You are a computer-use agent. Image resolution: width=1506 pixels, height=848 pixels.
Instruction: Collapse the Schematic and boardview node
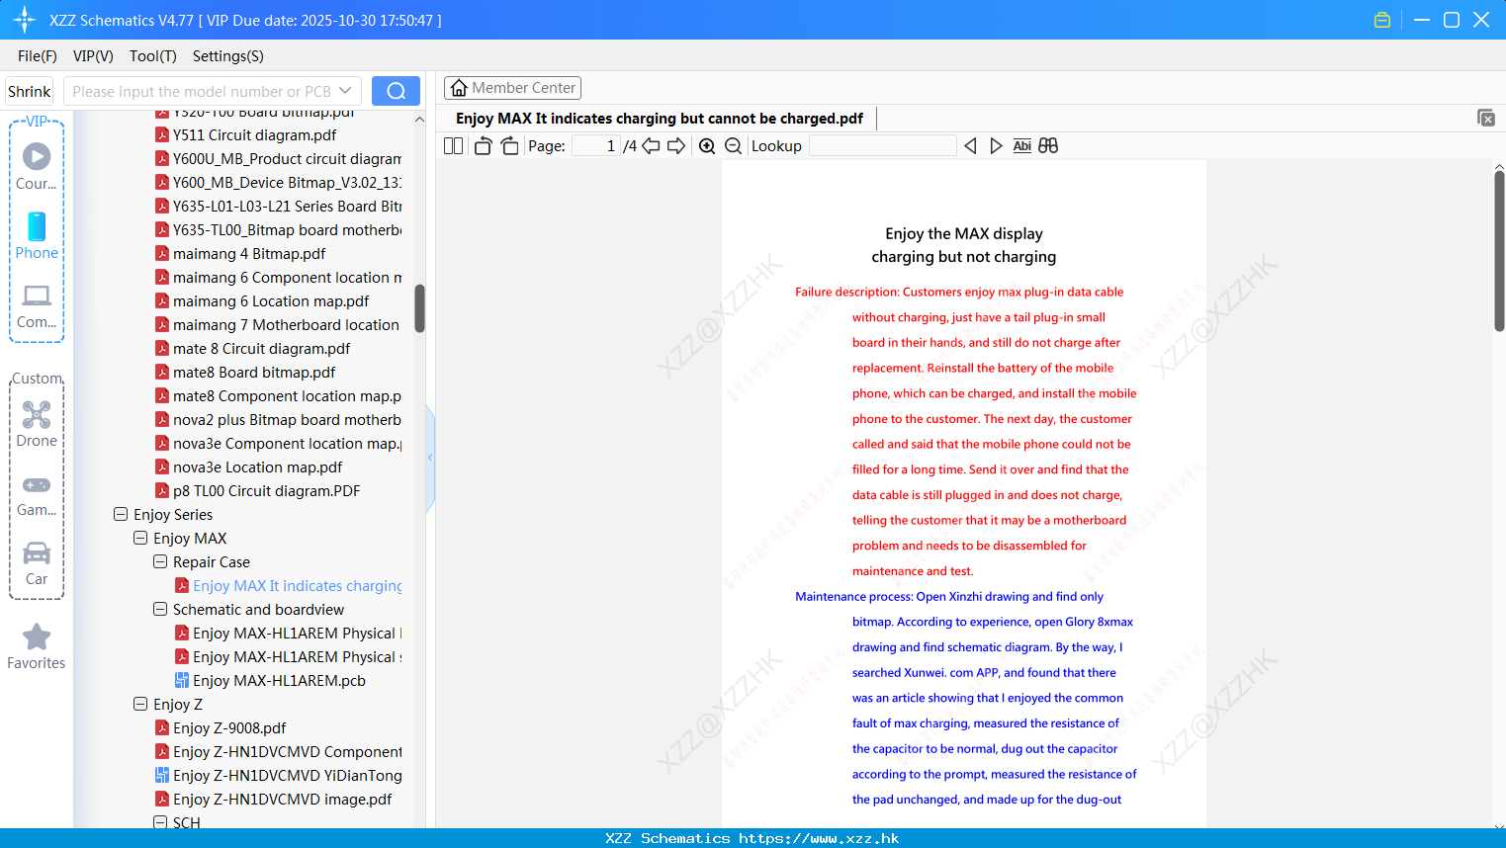160,609
